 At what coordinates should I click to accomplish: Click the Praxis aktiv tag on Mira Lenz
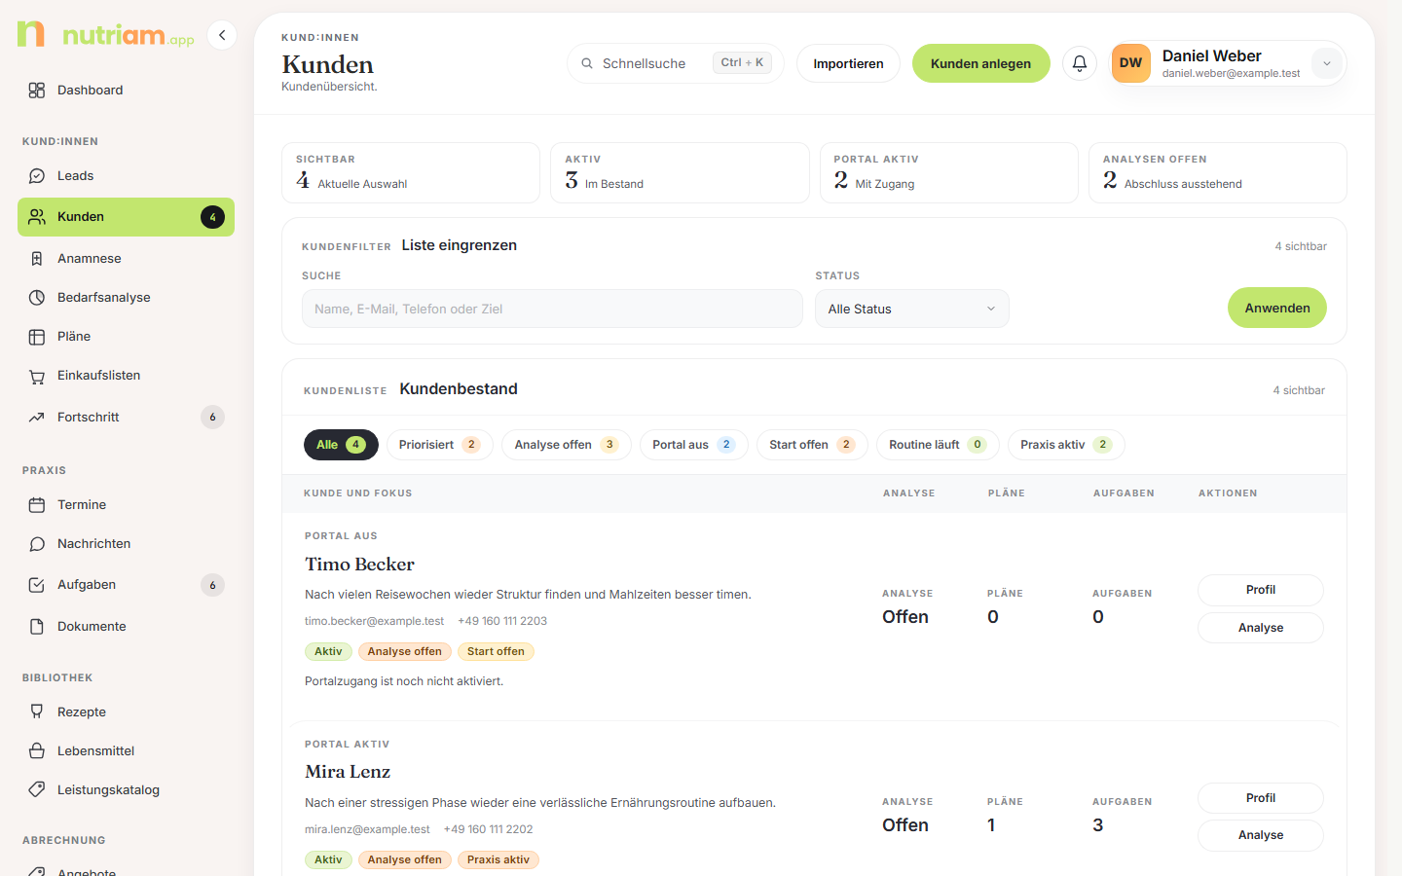click(498, 860)
